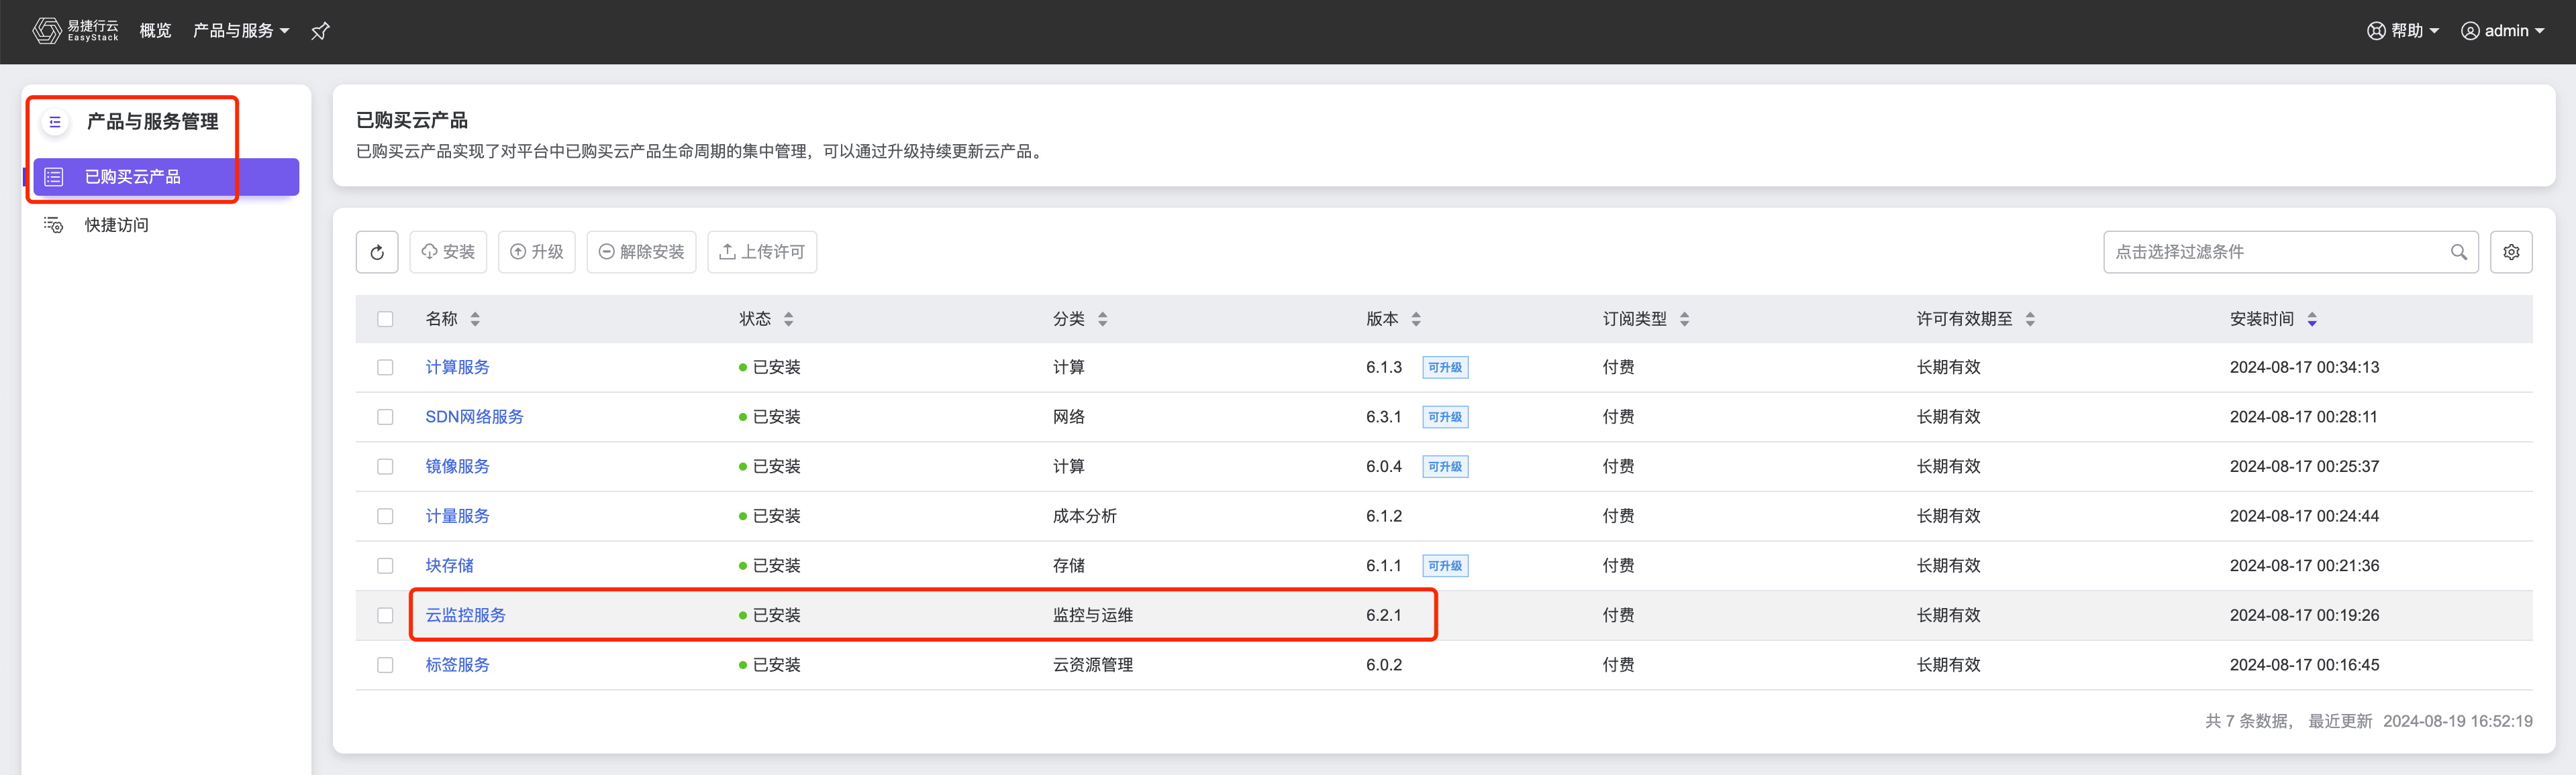Viewport: 2576px width, 775px height.
Task: Collapse sidebar using the menu fold icon
Action: click(55, 122)
